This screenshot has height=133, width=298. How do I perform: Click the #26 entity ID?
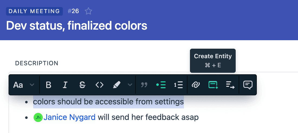click(x=73, y=11)
